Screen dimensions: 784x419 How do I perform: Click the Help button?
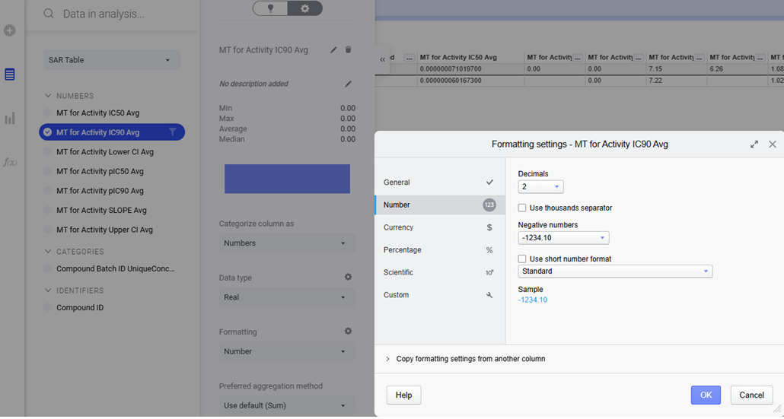(x=403, y=395)
